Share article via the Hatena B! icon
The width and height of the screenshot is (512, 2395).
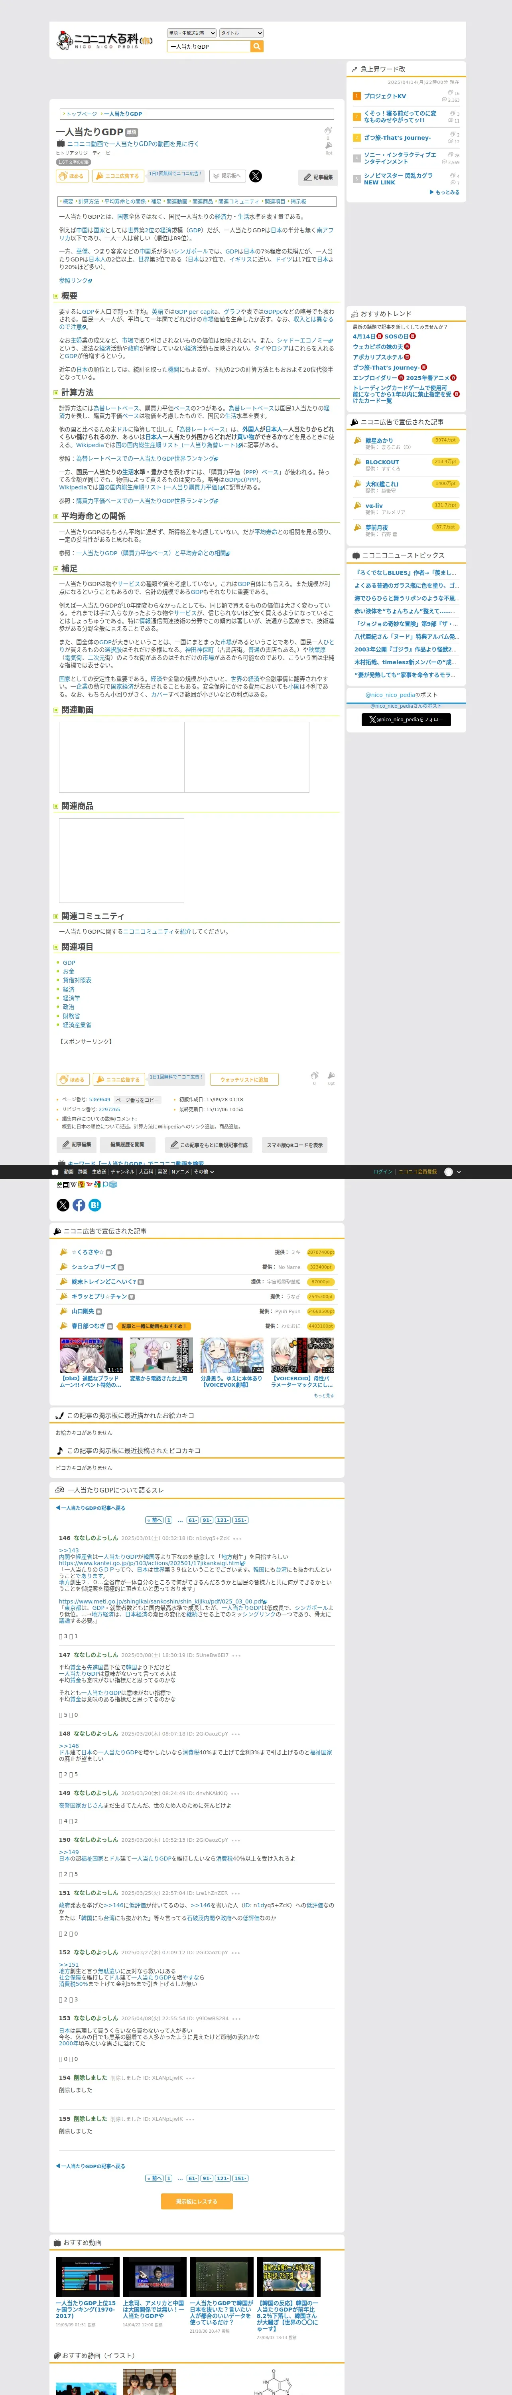(95, 1205)
